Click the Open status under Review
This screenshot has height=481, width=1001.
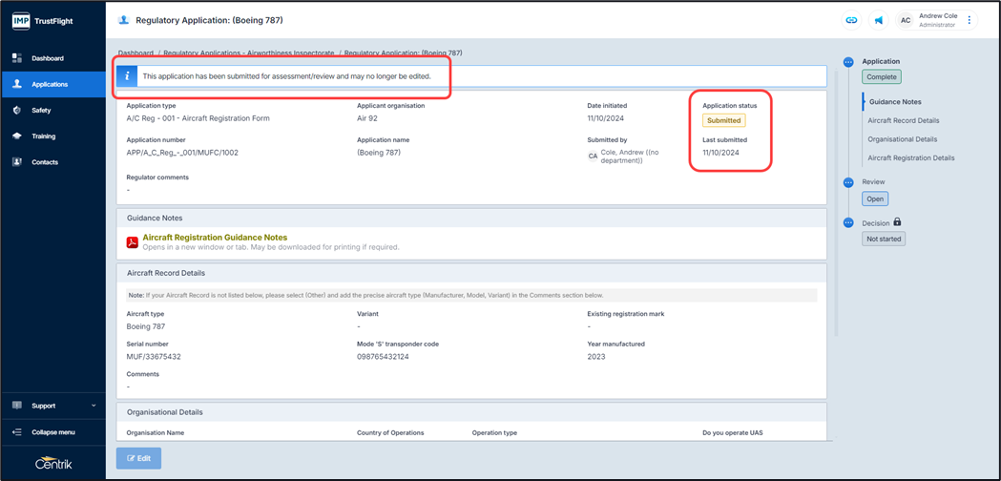coord(875,199)
